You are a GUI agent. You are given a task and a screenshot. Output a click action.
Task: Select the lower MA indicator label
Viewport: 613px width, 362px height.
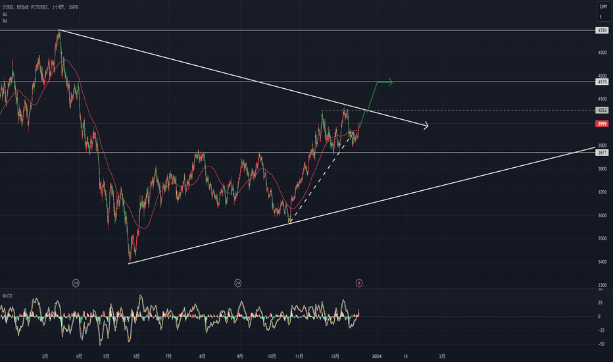[5, 21]
